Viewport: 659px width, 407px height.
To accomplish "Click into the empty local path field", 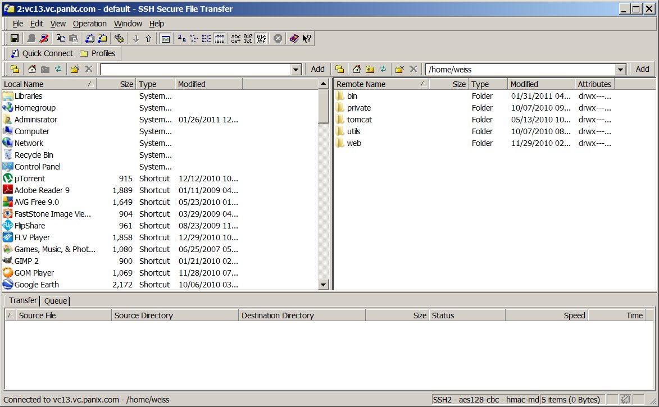I will (196, 70).
